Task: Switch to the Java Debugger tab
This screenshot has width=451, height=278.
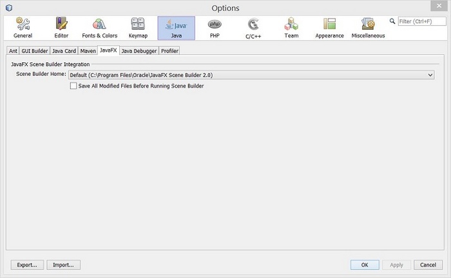Action: pos(139,51)
